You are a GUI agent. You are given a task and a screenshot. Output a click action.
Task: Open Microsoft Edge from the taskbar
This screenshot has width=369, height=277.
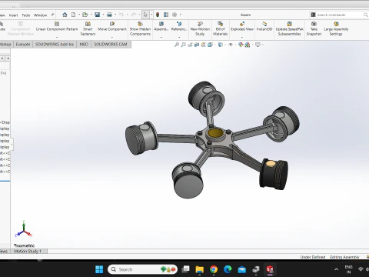228,269
